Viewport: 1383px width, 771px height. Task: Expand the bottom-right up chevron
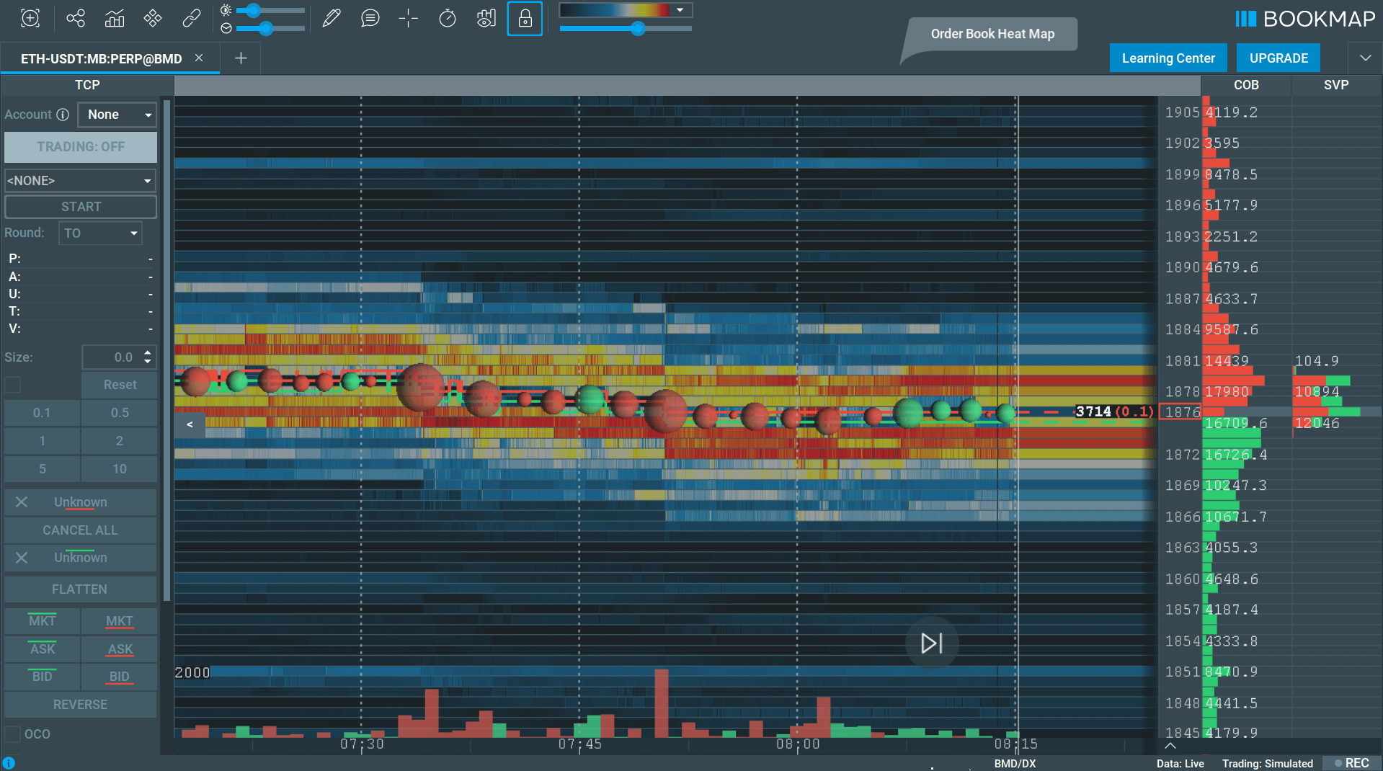coord(1170,746)
